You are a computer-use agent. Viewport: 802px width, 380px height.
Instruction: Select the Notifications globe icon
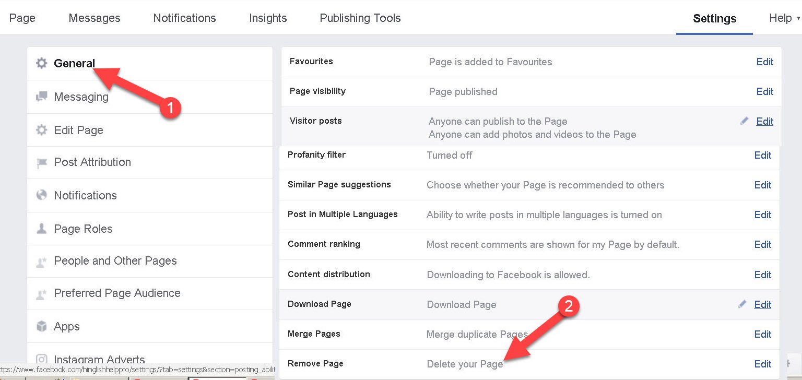coord(41,195)
